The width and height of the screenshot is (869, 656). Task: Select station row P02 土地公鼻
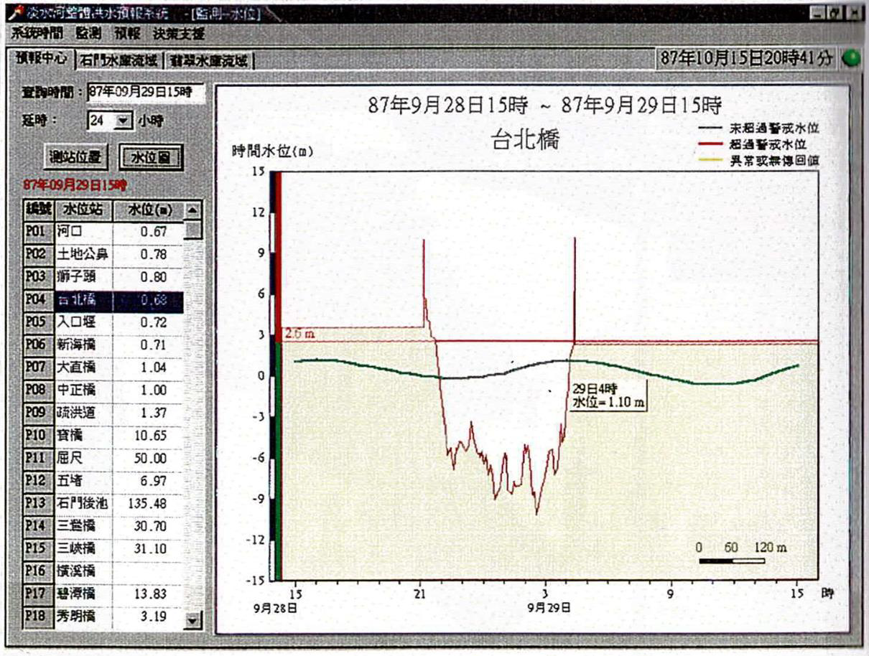(103, 254)
